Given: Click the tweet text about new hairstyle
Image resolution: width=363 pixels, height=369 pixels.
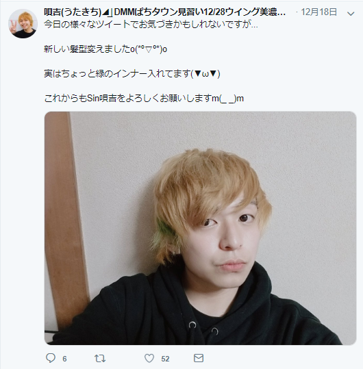Looking at the screenshot, I should point(105,49).
